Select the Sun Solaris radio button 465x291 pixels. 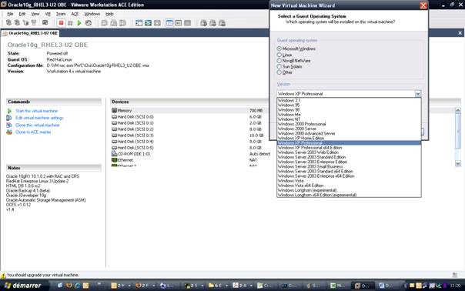[279, 66]
